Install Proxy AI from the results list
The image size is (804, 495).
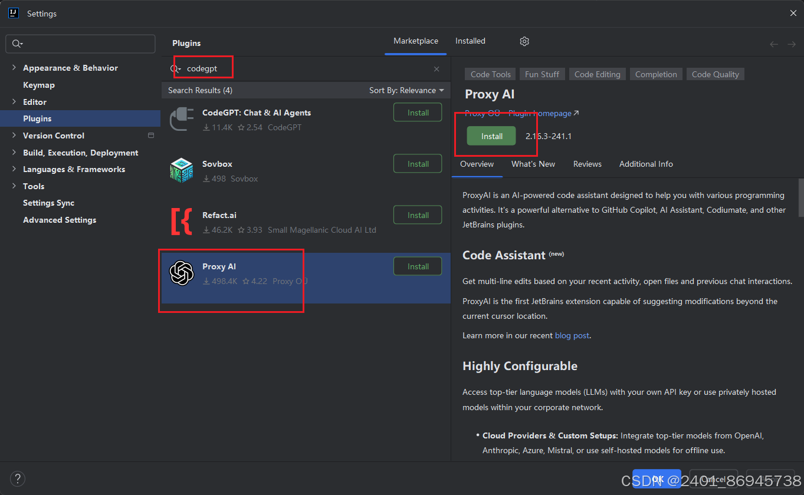coord(418,266)
